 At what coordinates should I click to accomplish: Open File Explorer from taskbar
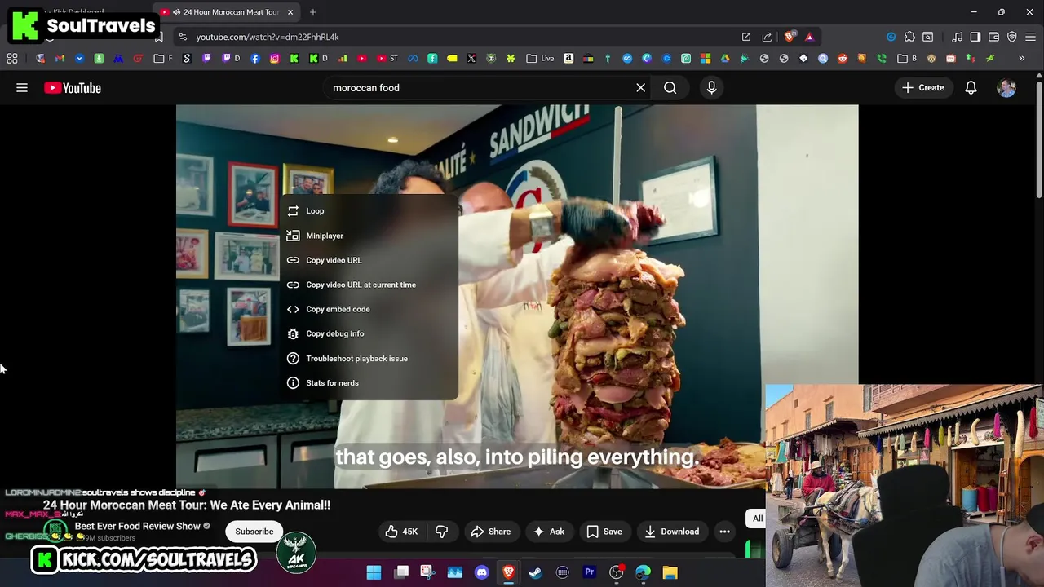tap(670, 572)
